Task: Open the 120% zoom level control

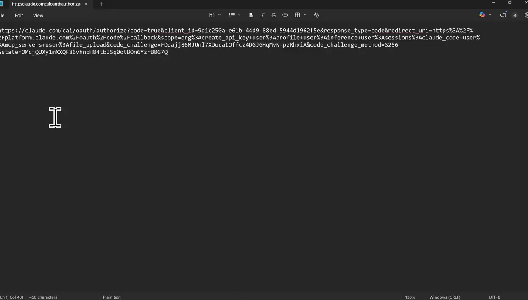Action: coord(410,297)
